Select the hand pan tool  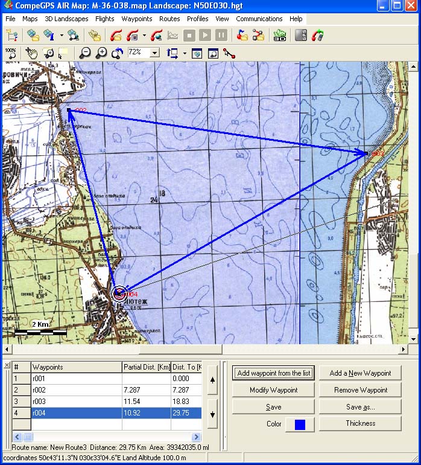pos(32,53)
